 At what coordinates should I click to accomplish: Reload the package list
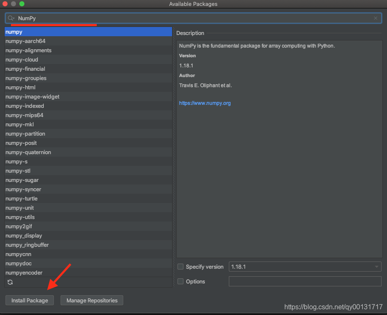10,282
